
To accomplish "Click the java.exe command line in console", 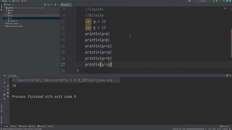I will (66, 80).
